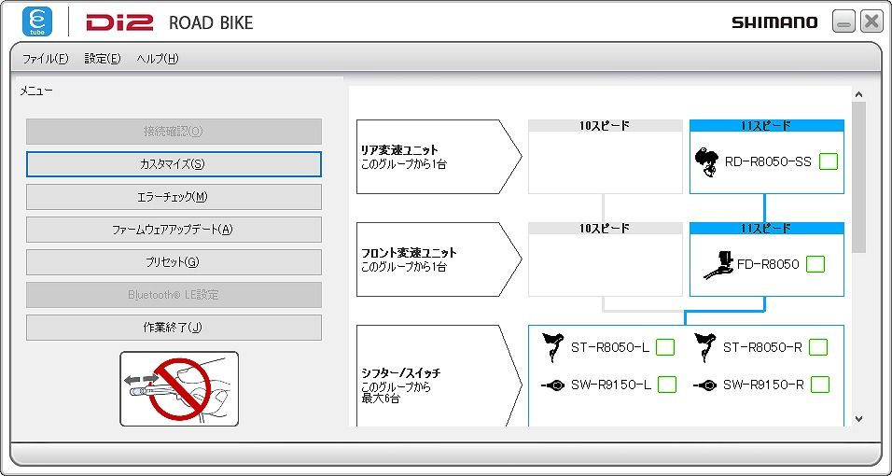This screenshot has width=892, height=476.
Task: Tick the ST-R8050-R checkbox
Action: click(x=818, y=347)
